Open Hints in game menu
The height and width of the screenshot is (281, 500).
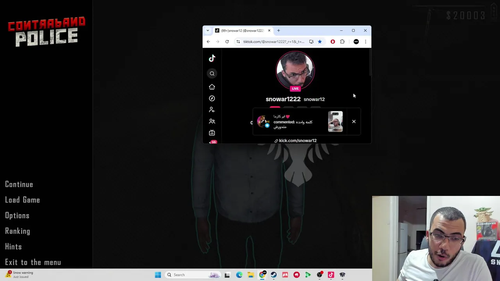click(13, 247)
